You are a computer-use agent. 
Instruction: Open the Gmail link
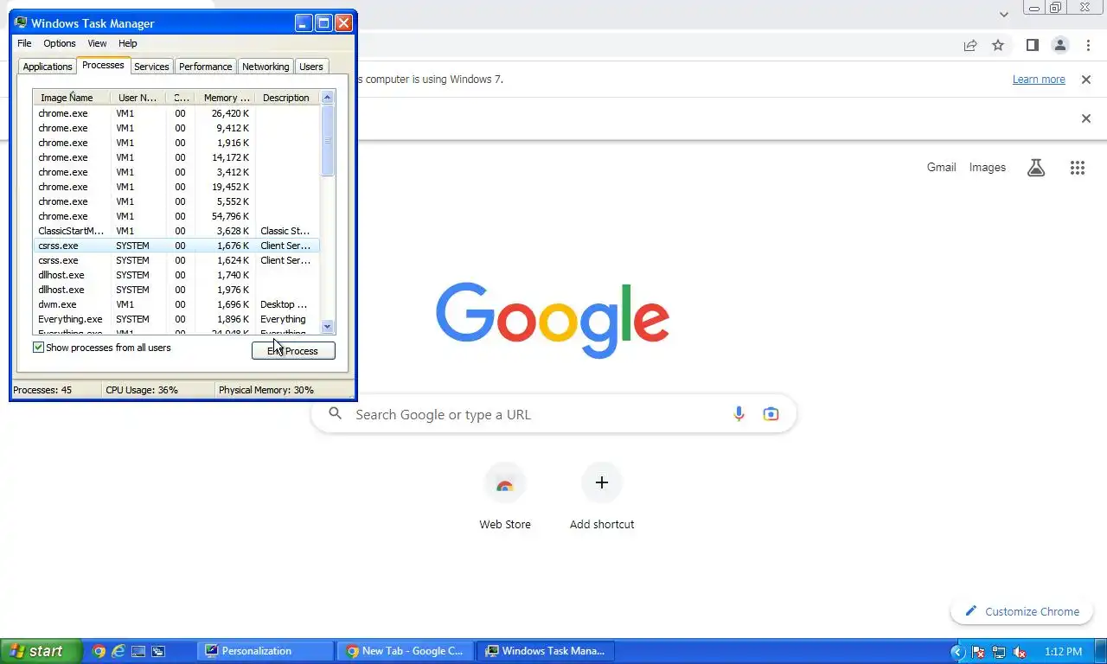pos(941,168)
